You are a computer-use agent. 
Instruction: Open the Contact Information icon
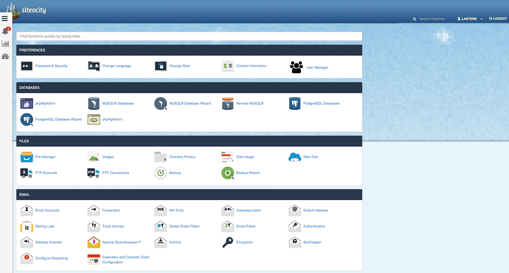point(228,66)
